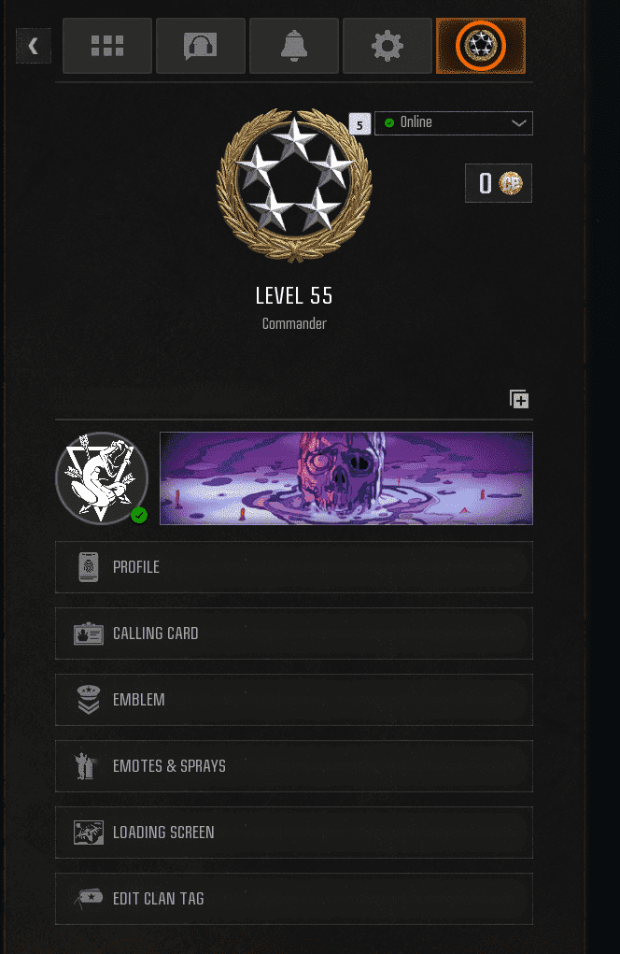The height and width of the screenshot is (954, 620).
Task: Open the settings gear tab
Action: tap(387, 46)
